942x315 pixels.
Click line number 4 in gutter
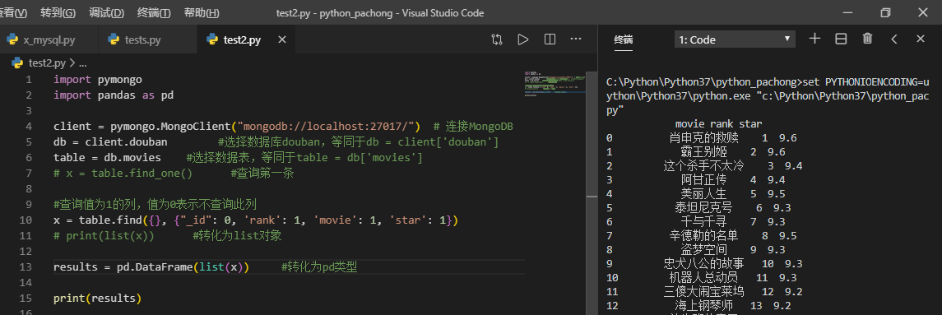(x=29, y=126)
